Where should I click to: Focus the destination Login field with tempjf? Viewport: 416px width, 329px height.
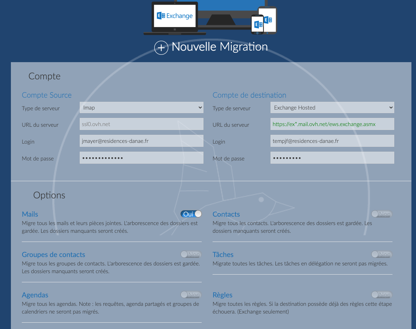click(332, 141)
